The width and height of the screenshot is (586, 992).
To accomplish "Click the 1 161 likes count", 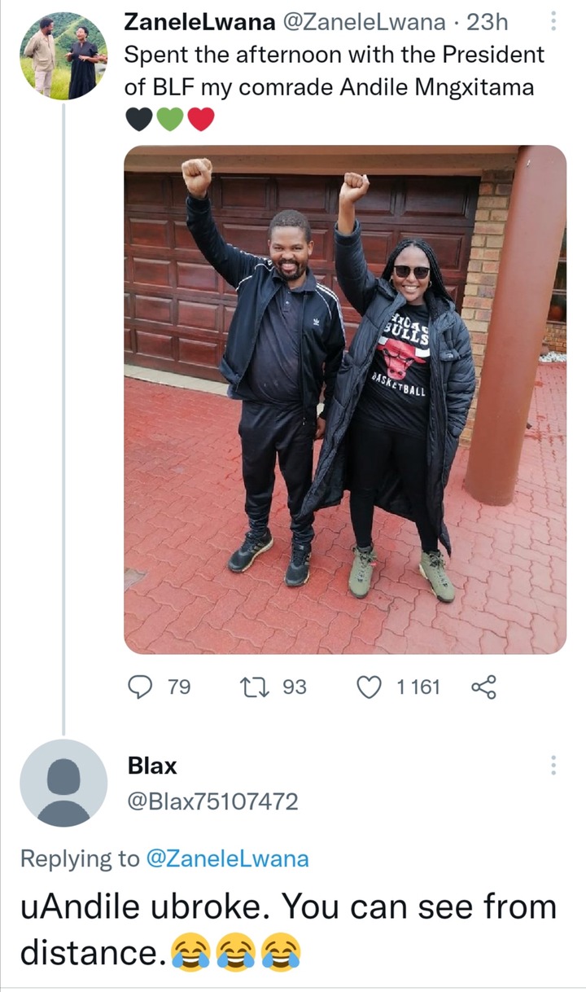I will (x=418, y=687).
